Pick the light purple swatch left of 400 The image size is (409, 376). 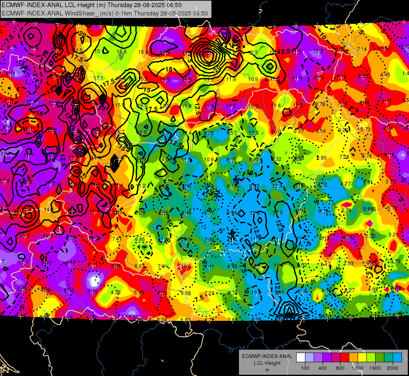318,358
